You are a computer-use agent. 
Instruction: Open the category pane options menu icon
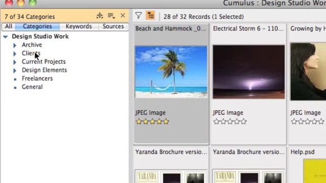click(x=111, y=16)
